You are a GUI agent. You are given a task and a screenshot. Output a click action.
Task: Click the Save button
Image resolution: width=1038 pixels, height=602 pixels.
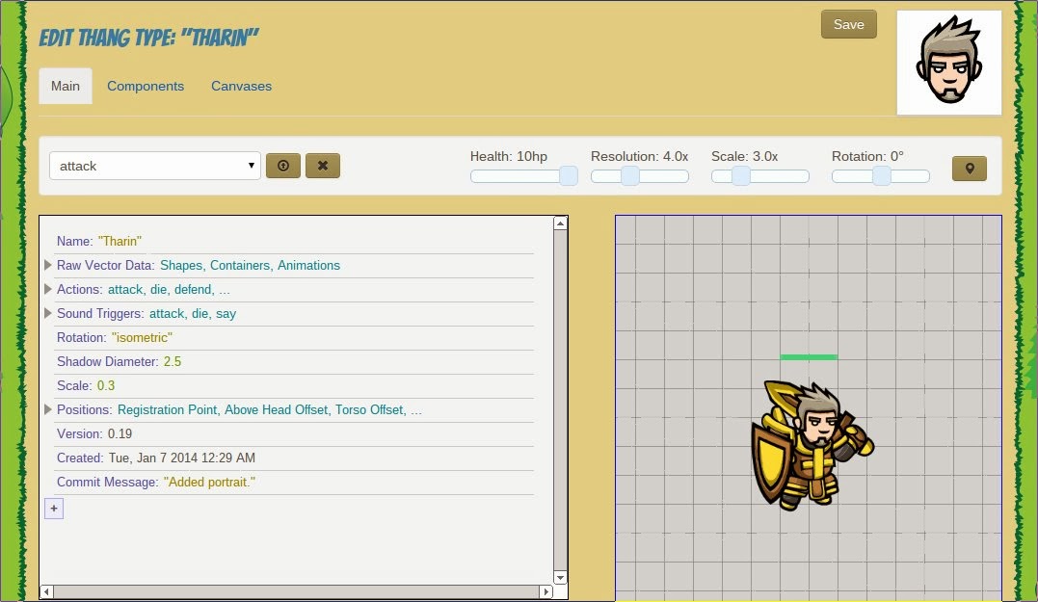coord(849,24)
